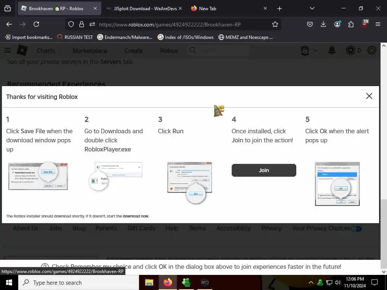This screenshot has width=387, height=290.
Task: Click the RobloxPlayer.exe downloads illustration
Action: (116, 177)
